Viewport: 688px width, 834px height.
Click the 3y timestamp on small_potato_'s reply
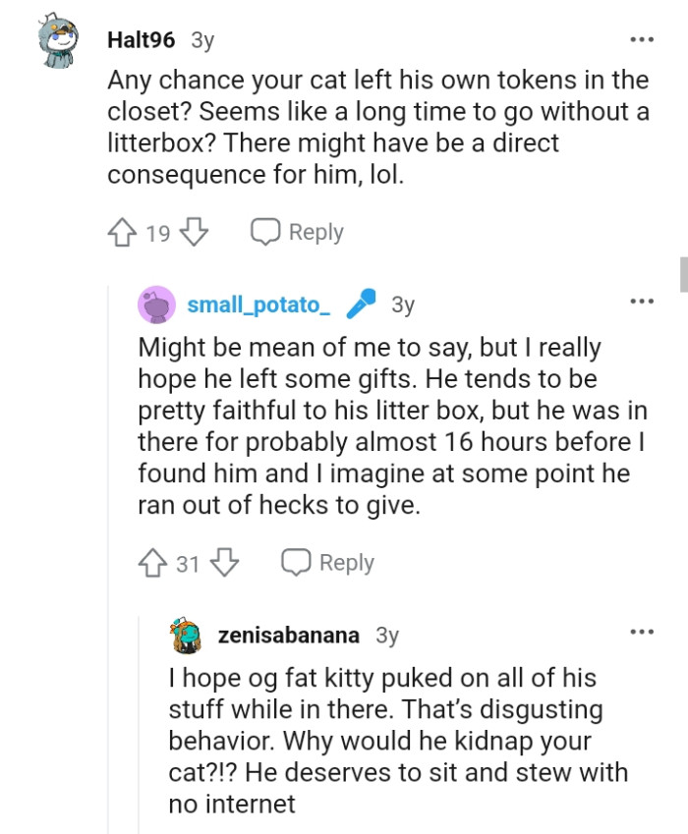(403, 305)
